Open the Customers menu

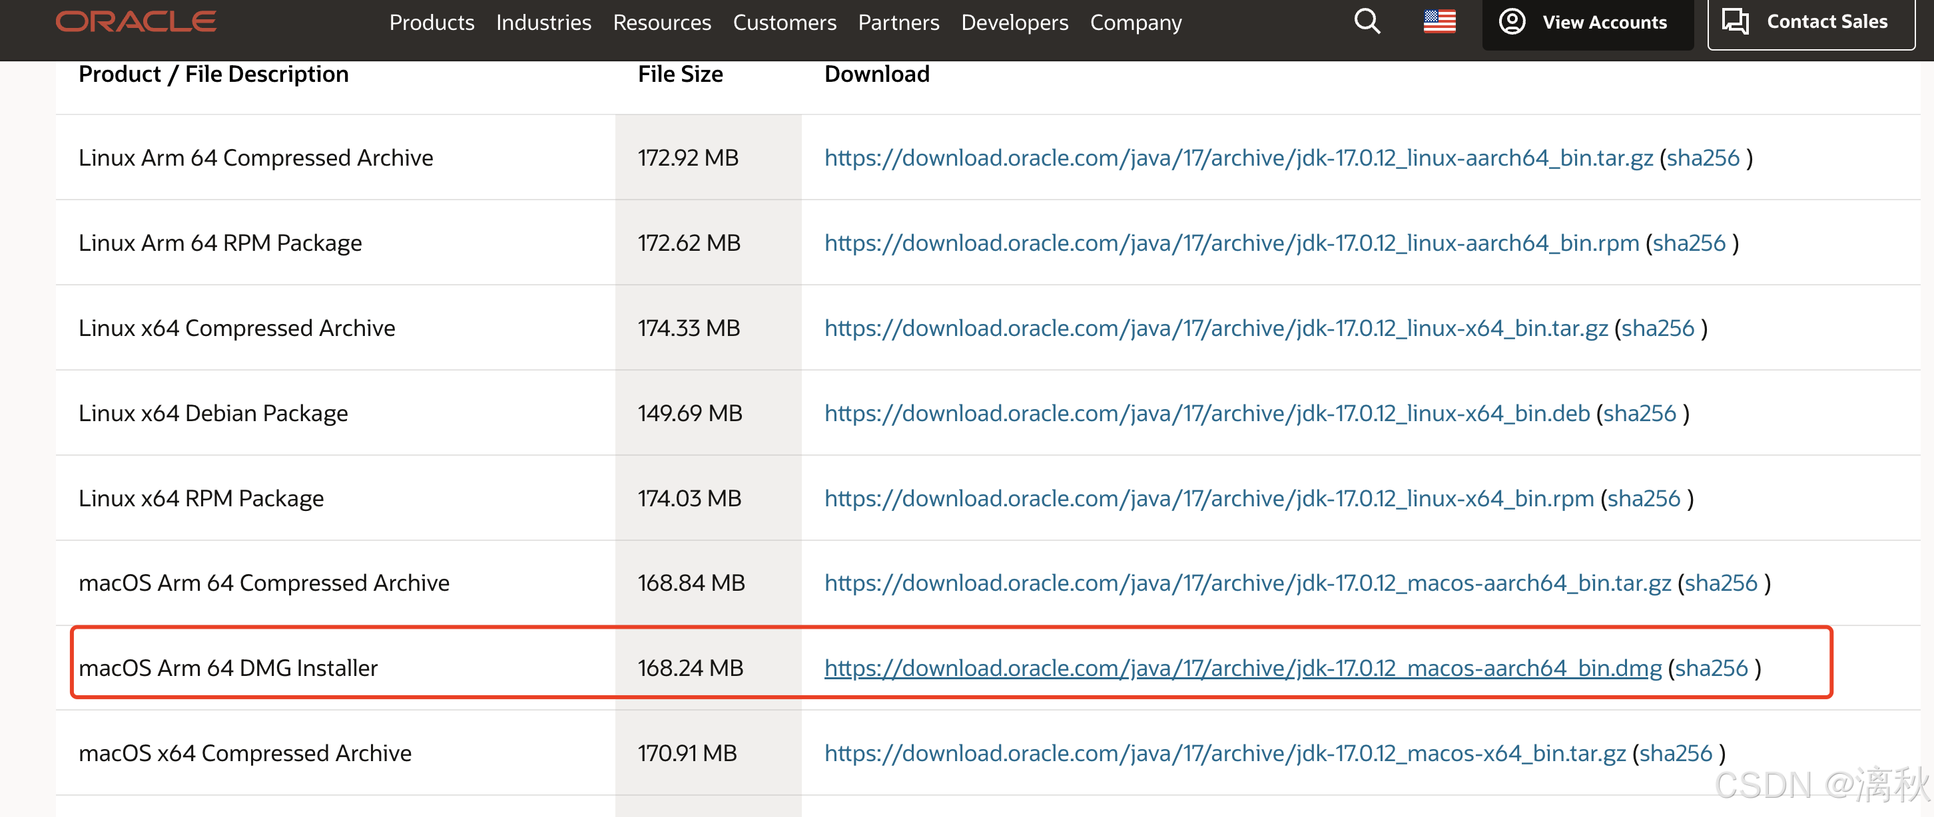click(x=784, y=23)
